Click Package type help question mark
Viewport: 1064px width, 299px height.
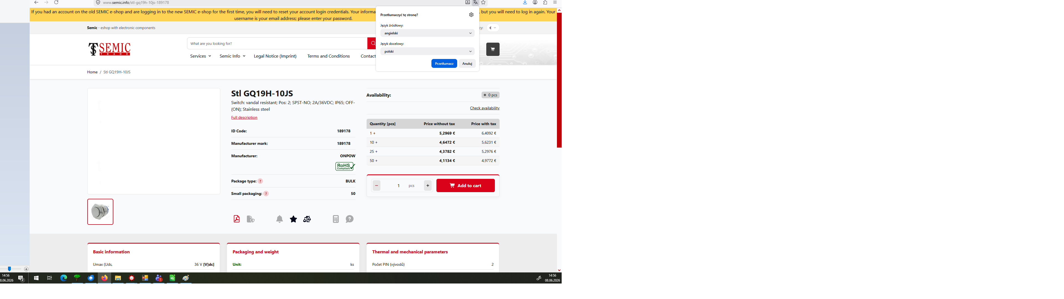[x=260, y=181]
